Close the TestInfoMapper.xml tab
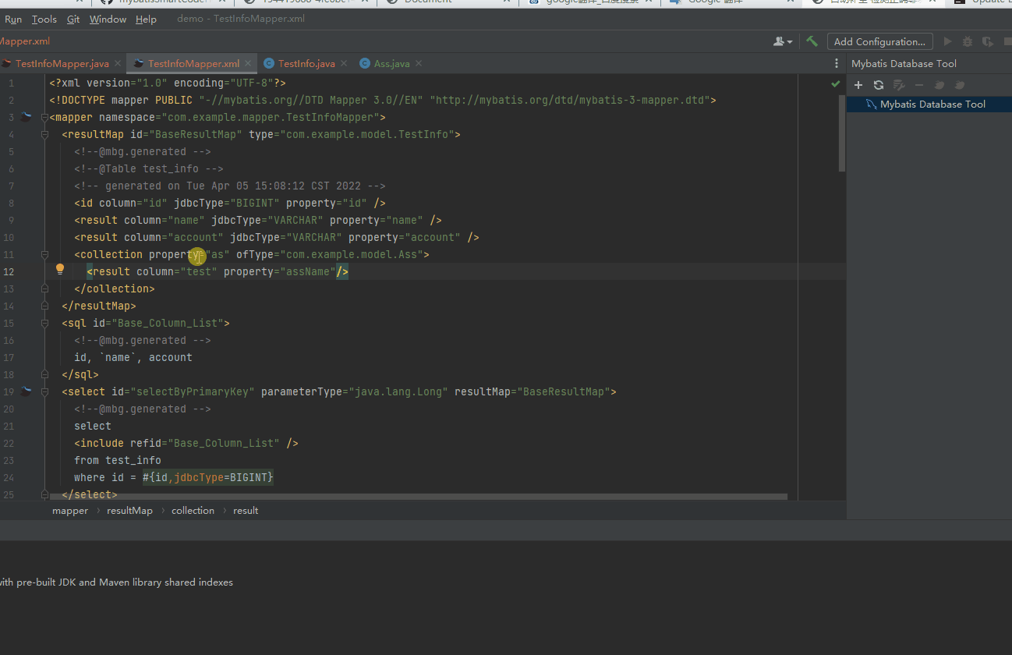The image size is (1012, 655). (x=249, y=63)
